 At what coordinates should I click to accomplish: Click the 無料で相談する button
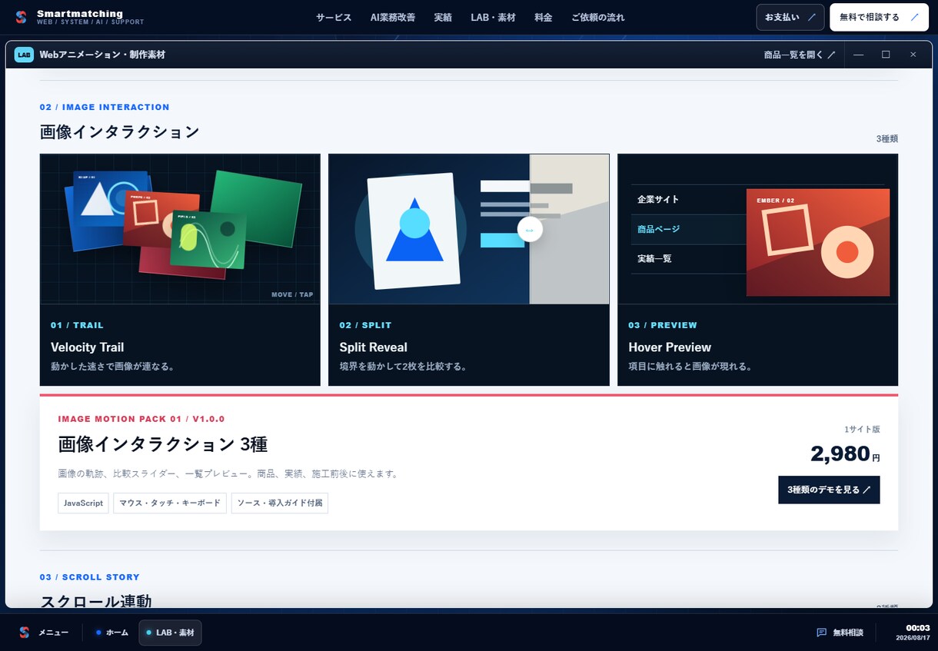(x=879, y=17)
